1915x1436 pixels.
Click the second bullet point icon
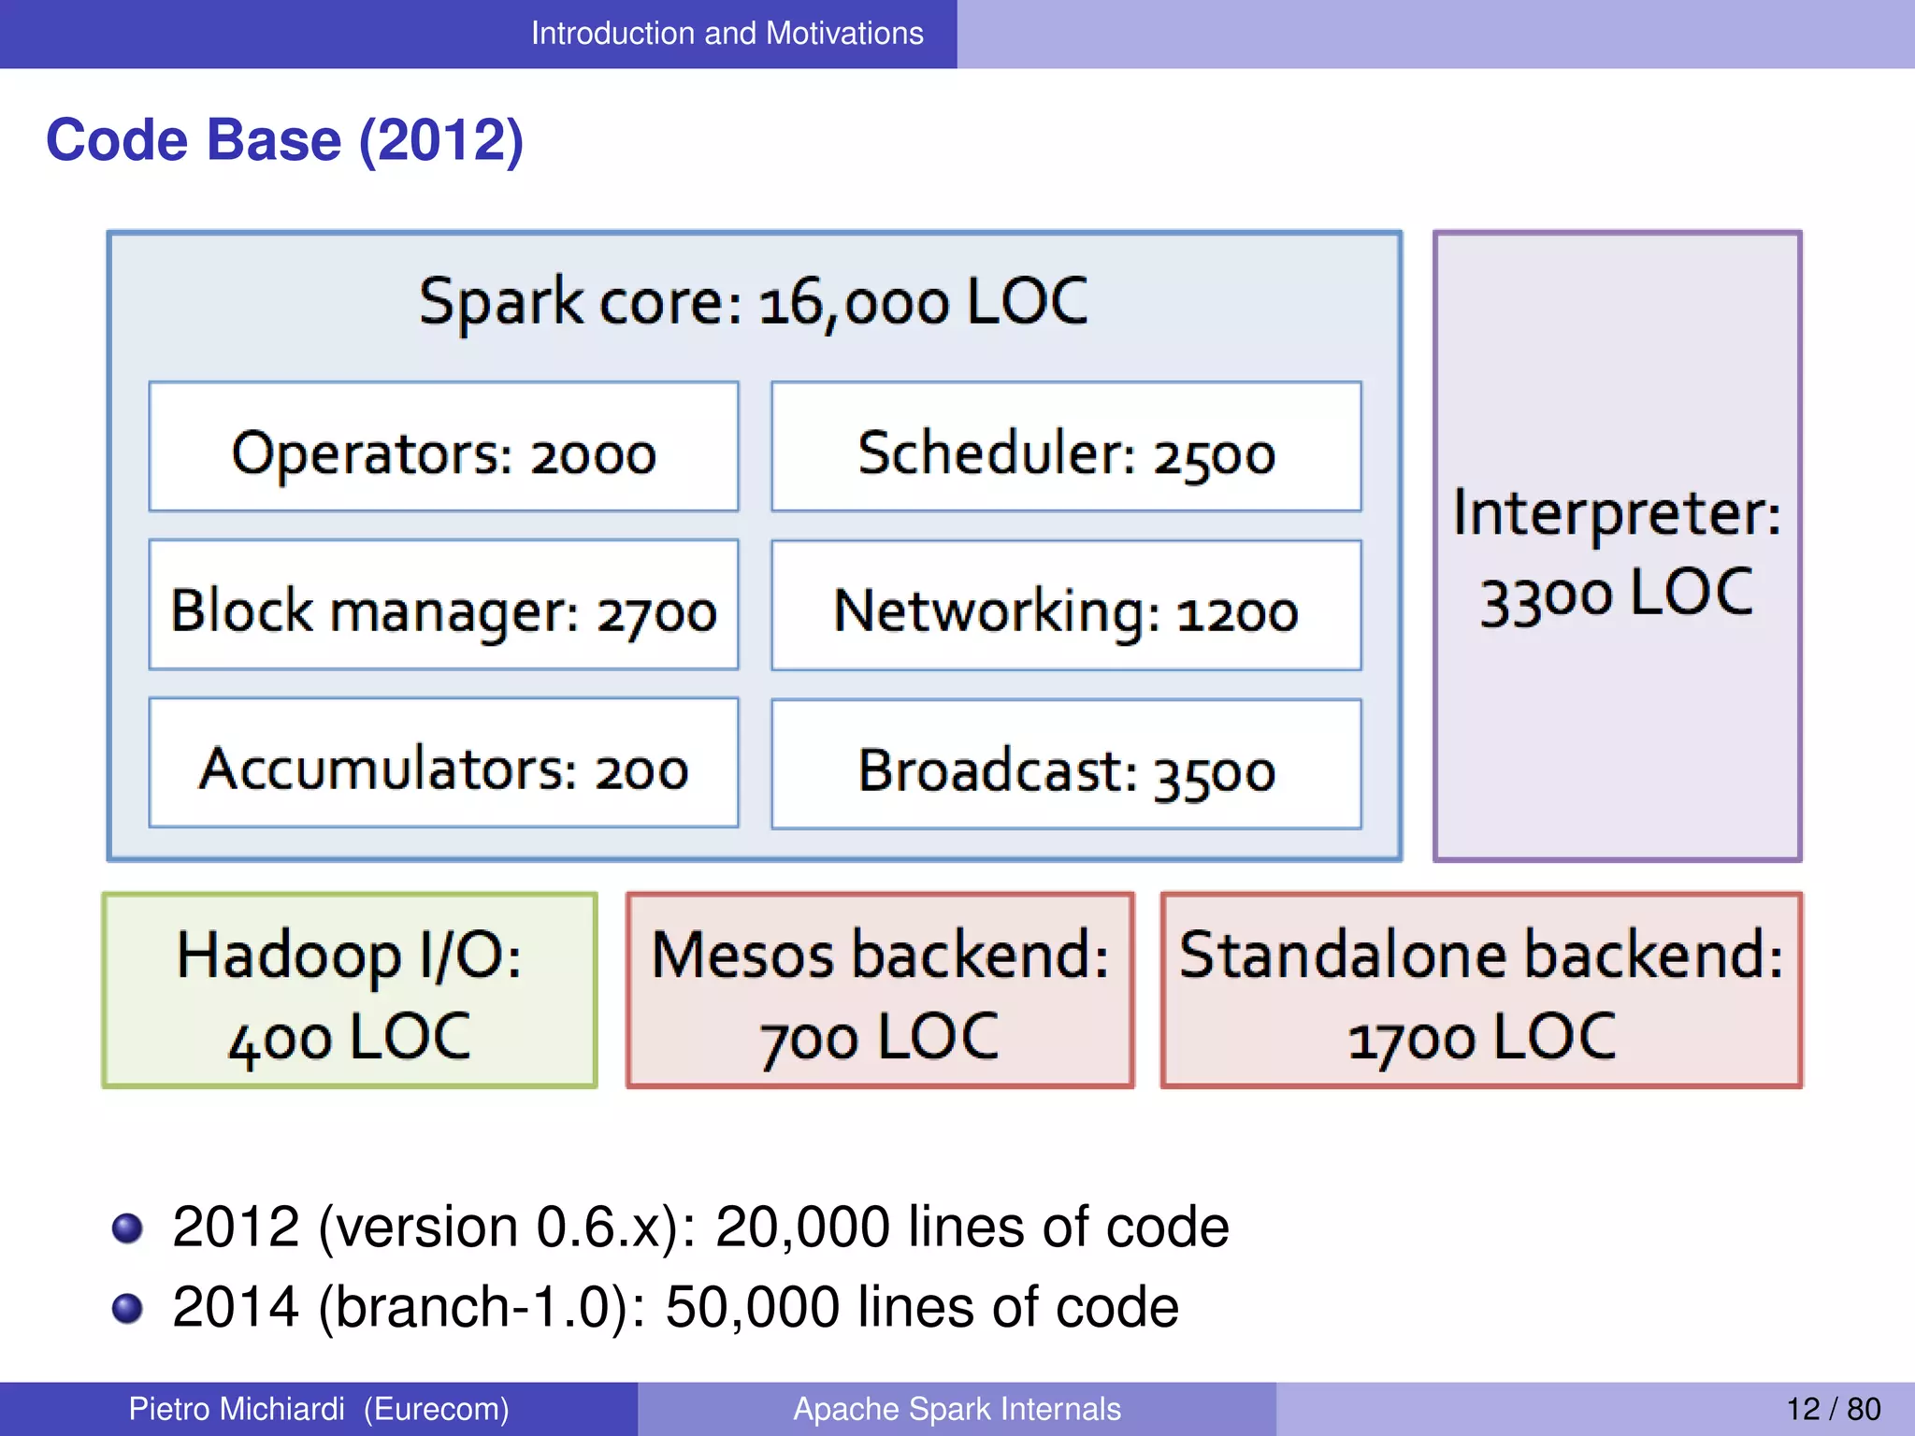(127, 1308)
